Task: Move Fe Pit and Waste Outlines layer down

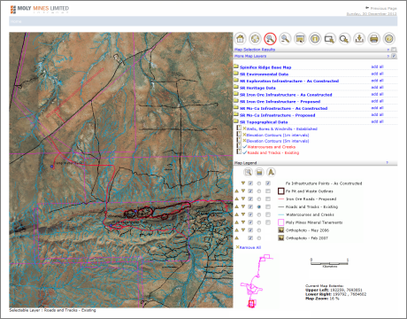Action: [243, 191]
